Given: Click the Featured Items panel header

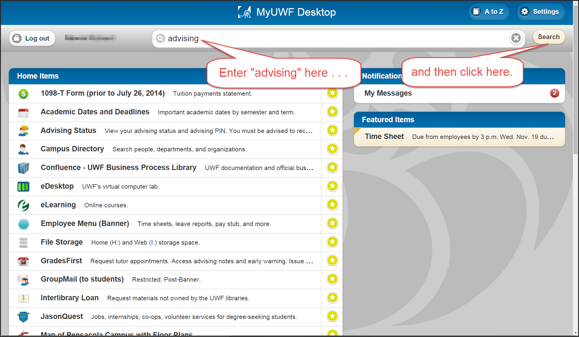Looking at the screenshot, I should [459, 120].
